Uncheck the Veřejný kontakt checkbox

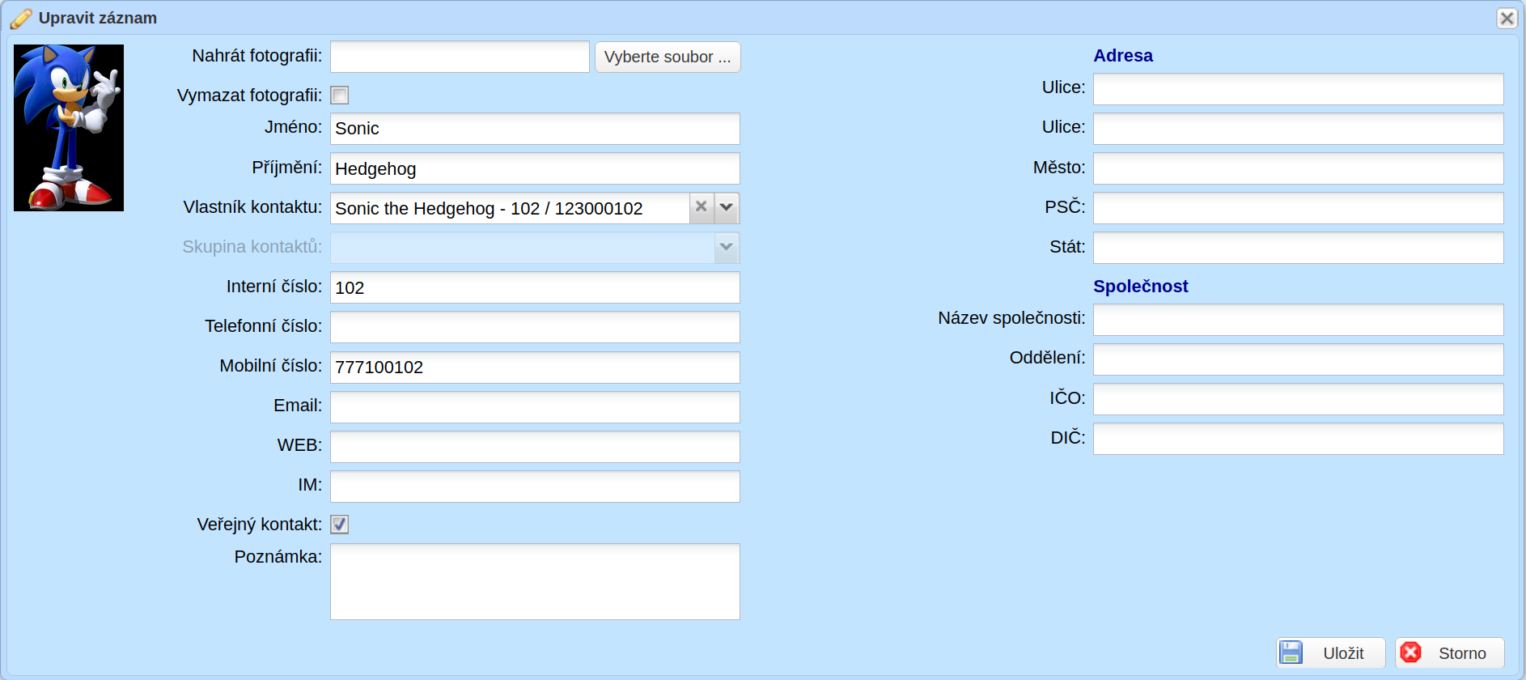[340, 525]
